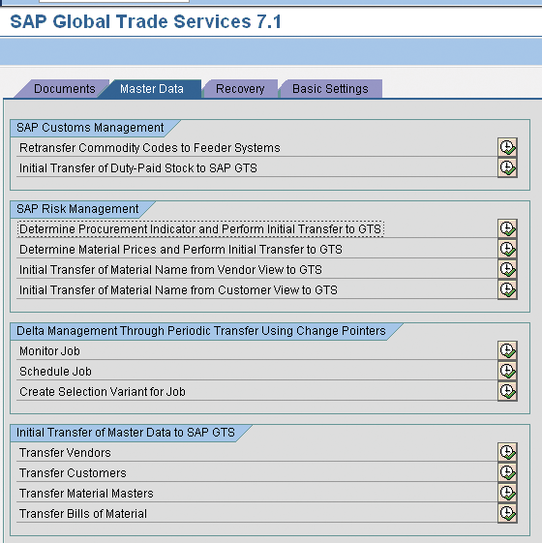Open the Recovery tab
Screen dimensions: 542x543
point(240,89)
